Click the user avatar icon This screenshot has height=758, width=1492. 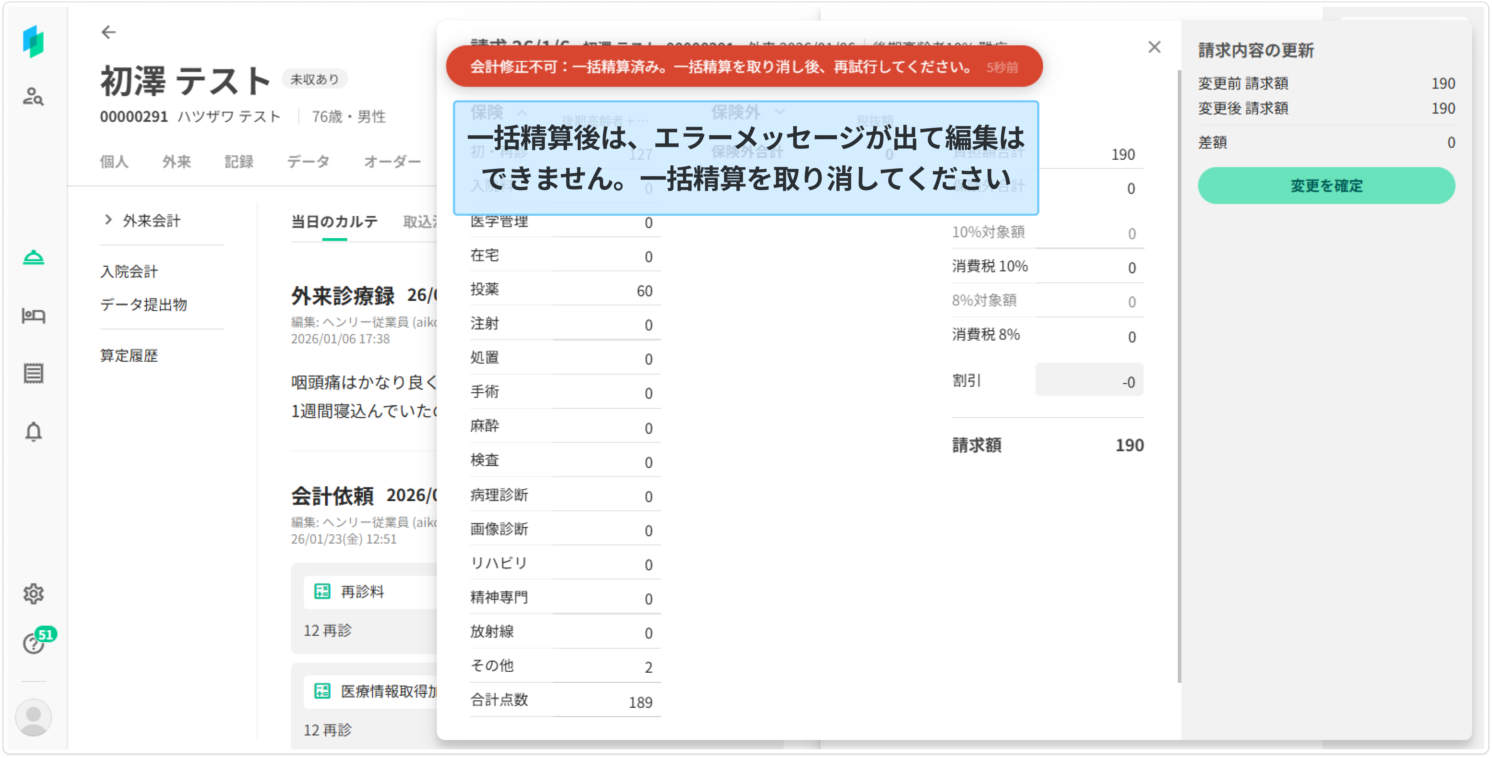[x=33, y=717]
